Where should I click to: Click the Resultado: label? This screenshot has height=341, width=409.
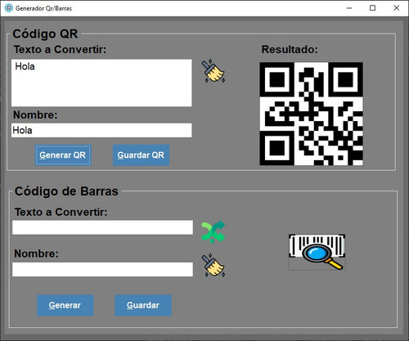pos(290,50)
